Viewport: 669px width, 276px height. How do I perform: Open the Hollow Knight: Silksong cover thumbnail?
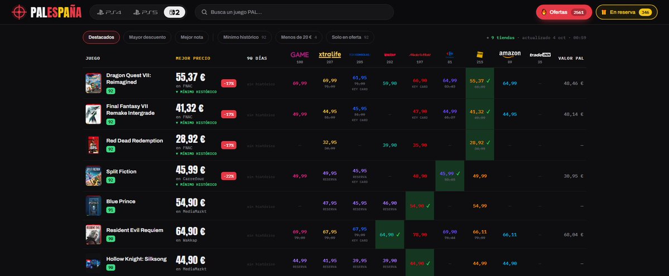pyautogui.click(x=93, y=263)
